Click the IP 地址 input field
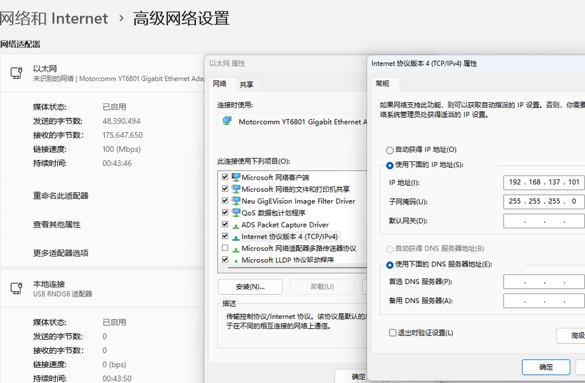This screenshot has width=585, height=383. (544, 182)
